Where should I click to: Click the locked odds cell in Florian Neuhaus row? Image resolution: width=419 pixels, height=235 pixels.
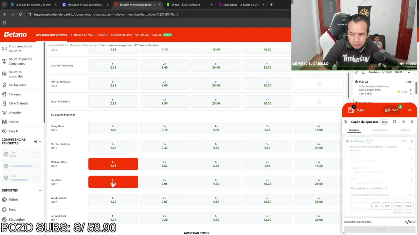[x=319, y=84]
